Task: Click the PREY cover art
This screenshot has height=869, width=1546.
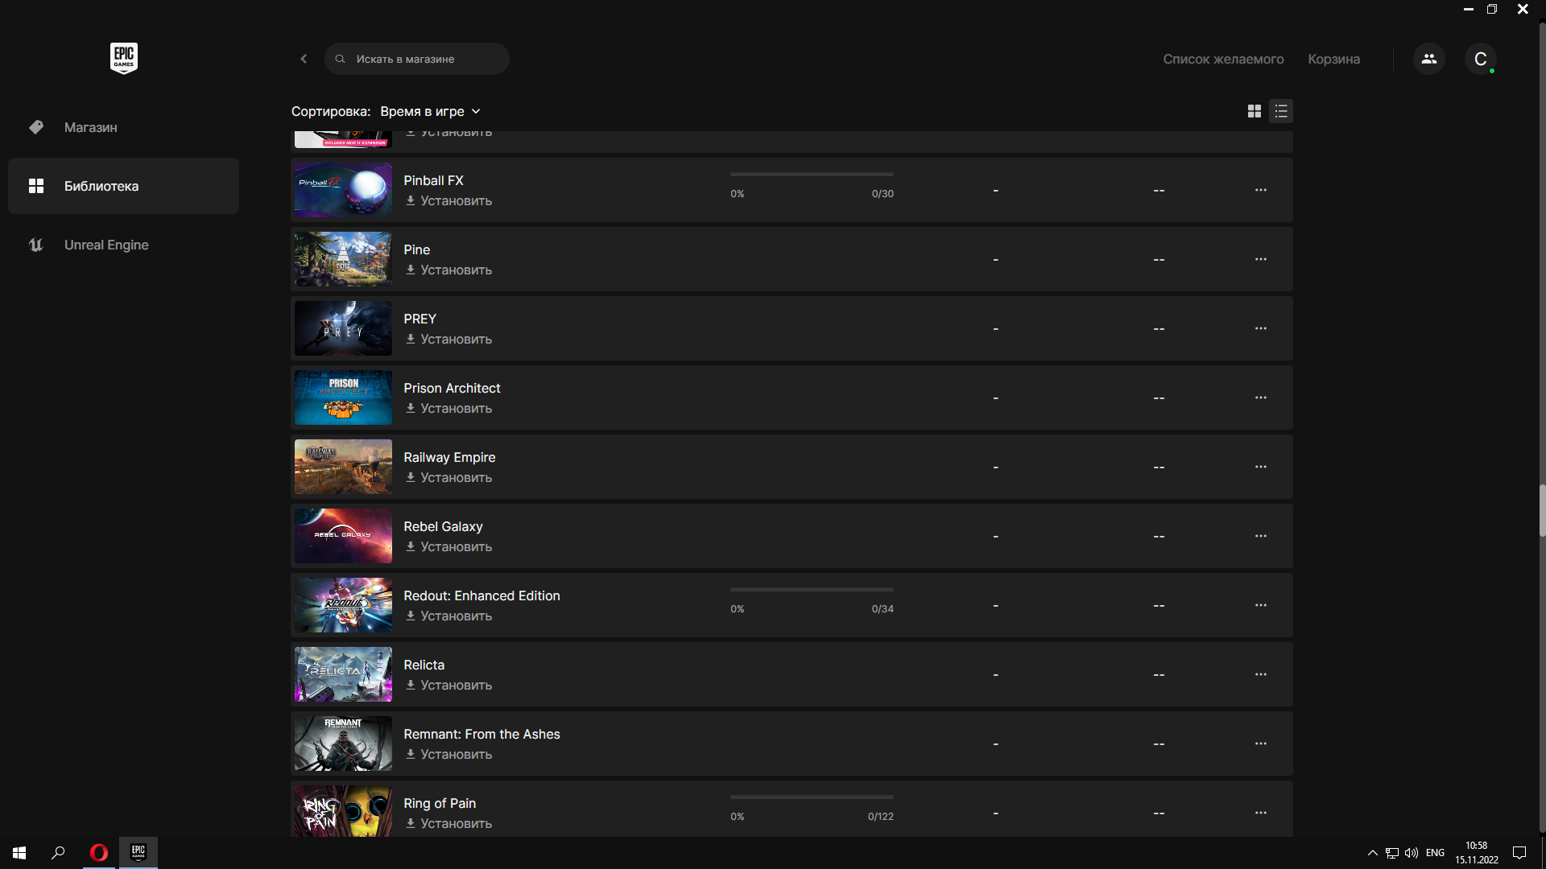Action: 343,328
